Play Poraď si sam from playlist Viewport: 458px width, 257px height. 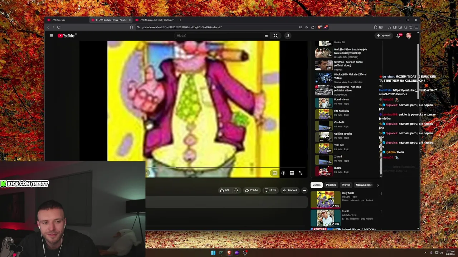coord(345,102)
